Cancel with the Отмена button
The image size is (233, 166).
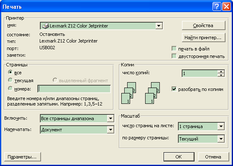[x=213, y=157]
